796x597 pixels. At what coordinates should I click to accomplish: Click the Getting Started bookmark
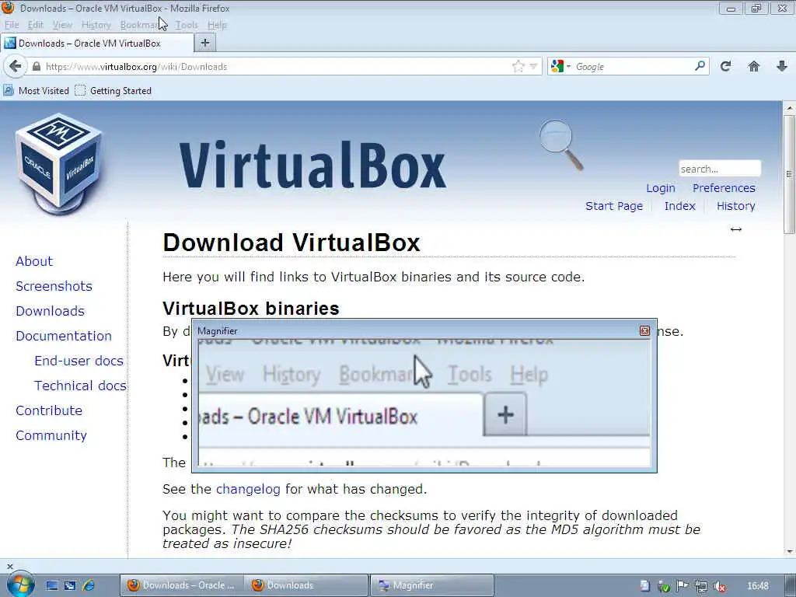113,90
